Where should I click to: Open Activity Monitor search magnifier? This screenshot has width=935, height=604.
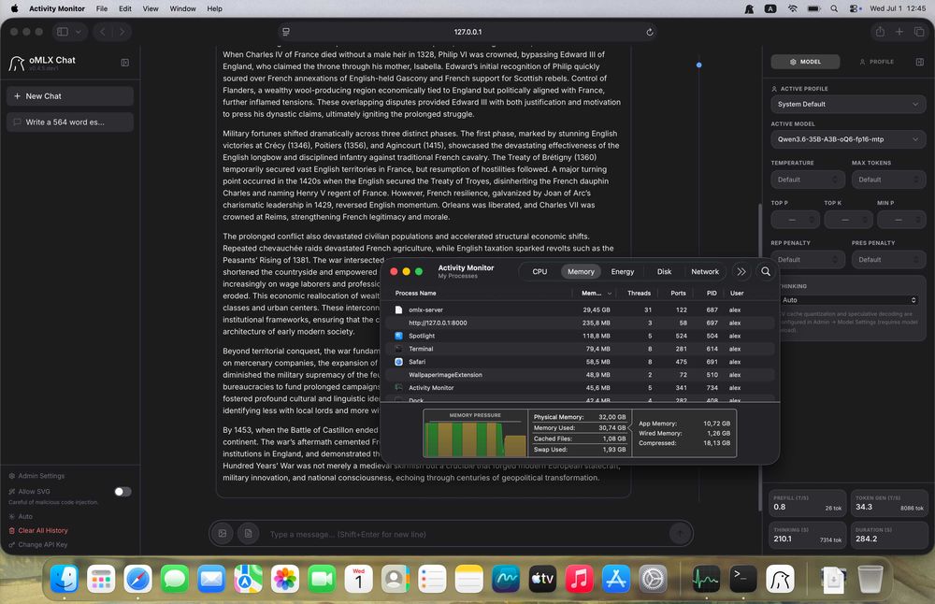click(766, 271)
